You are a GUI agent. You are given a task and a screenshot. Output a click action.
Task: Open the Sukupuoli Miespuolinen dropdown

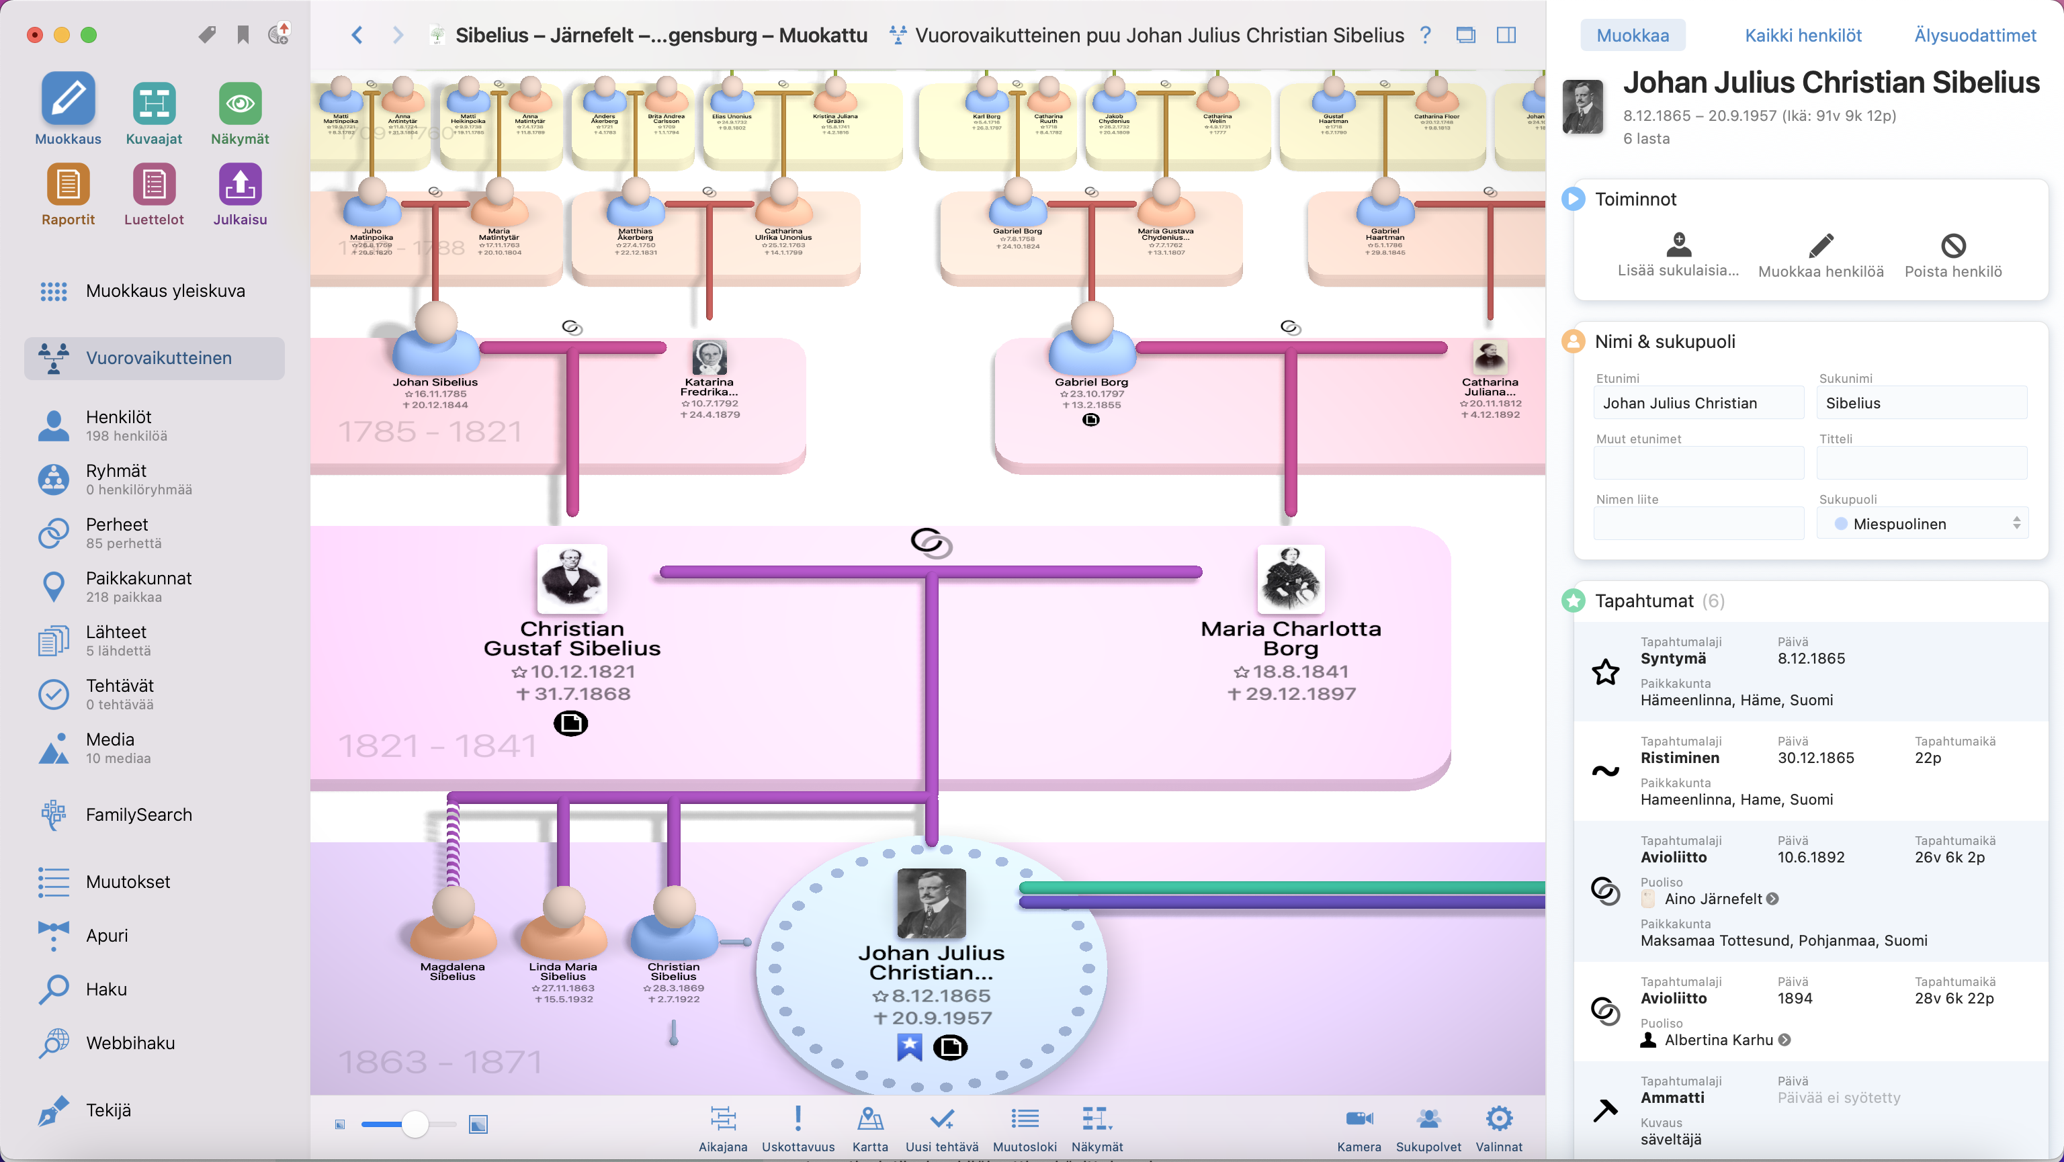1922,524
